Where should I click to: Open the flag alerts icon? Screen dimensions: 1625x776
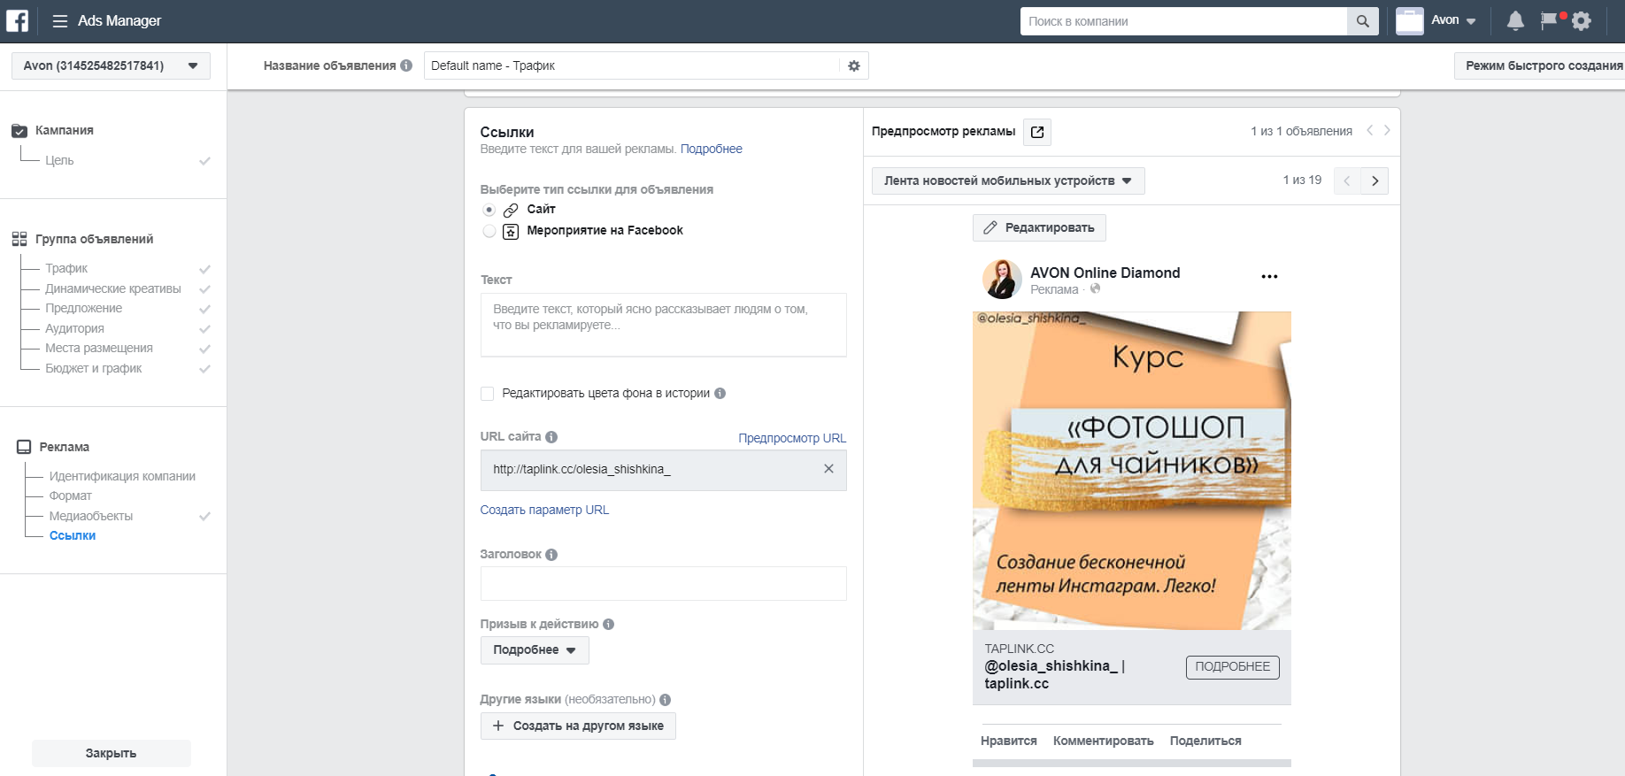coord(1549,20)
